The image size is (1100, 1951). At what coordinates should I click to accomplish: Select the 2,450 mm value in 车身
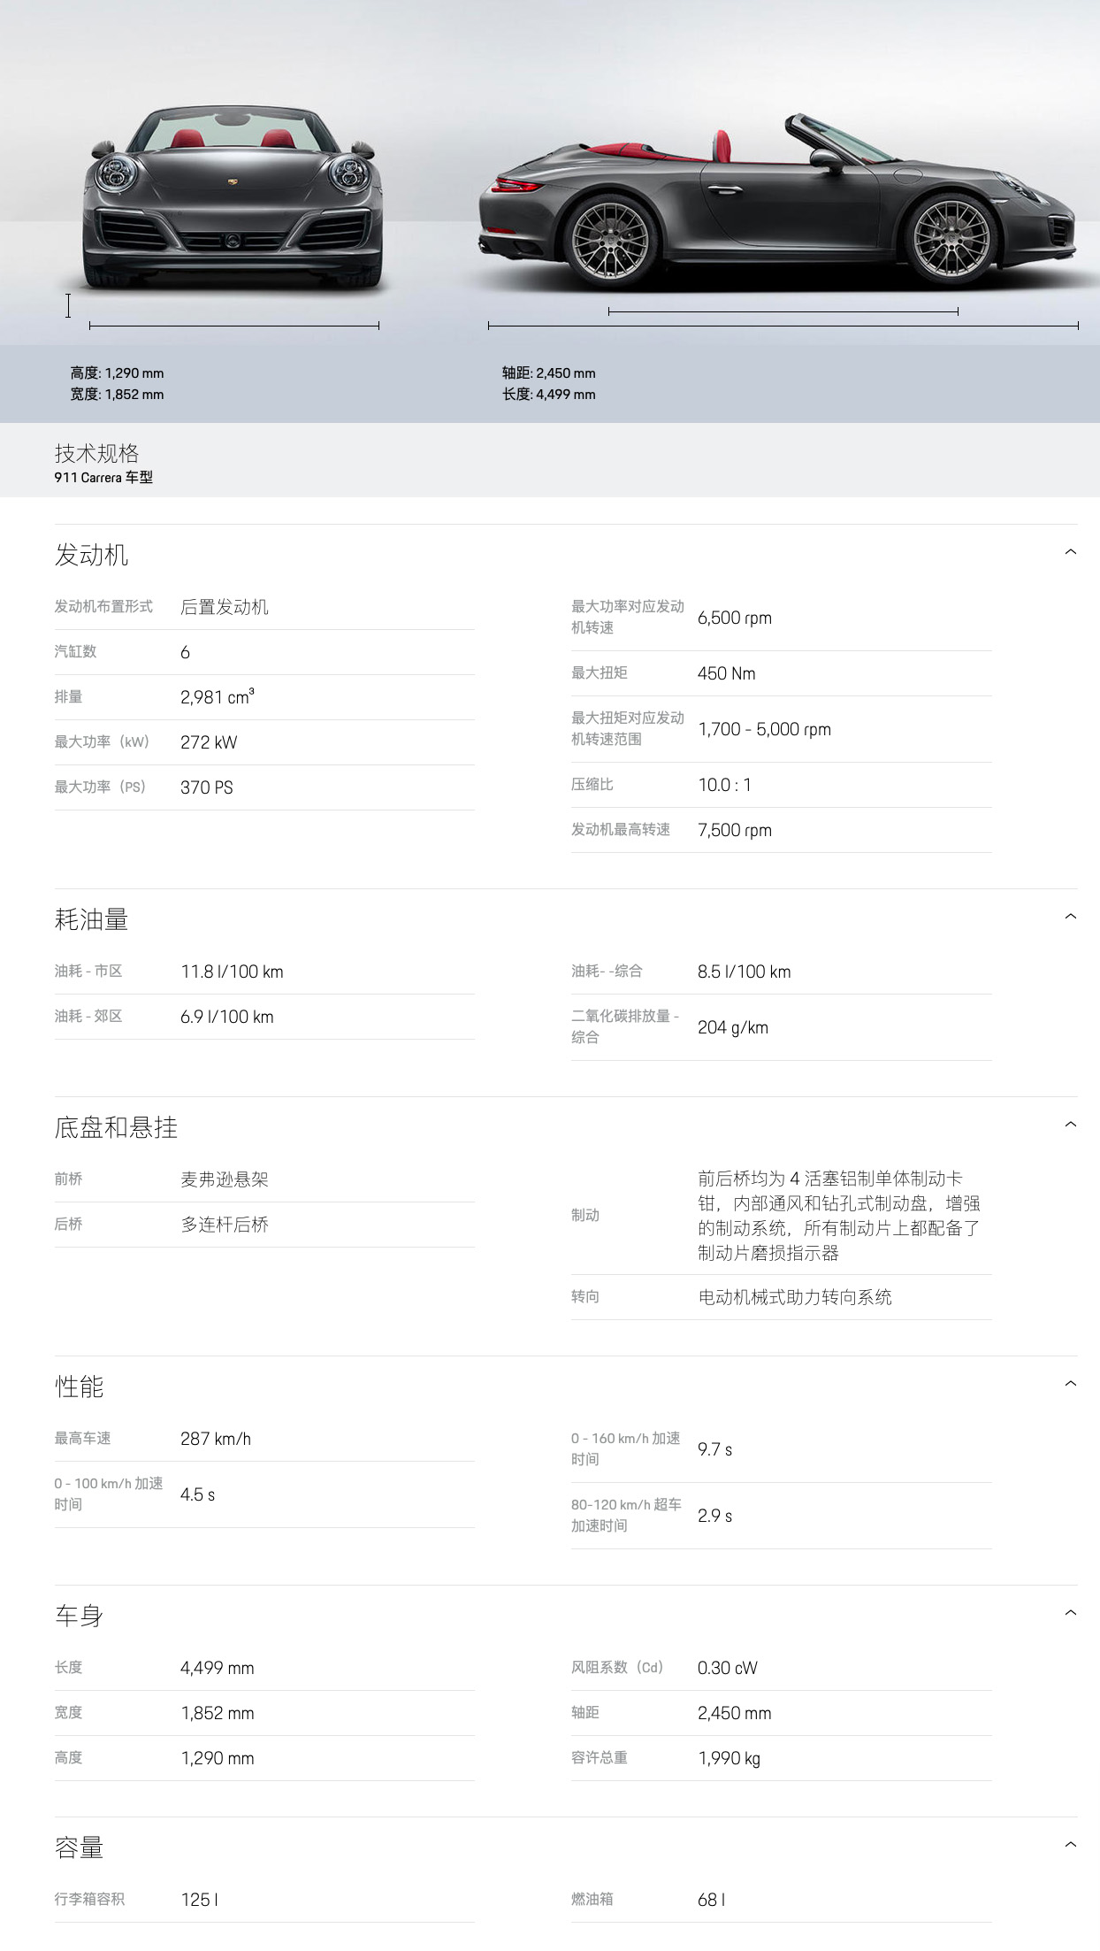pyautogui.click(x=735, y=1713)
